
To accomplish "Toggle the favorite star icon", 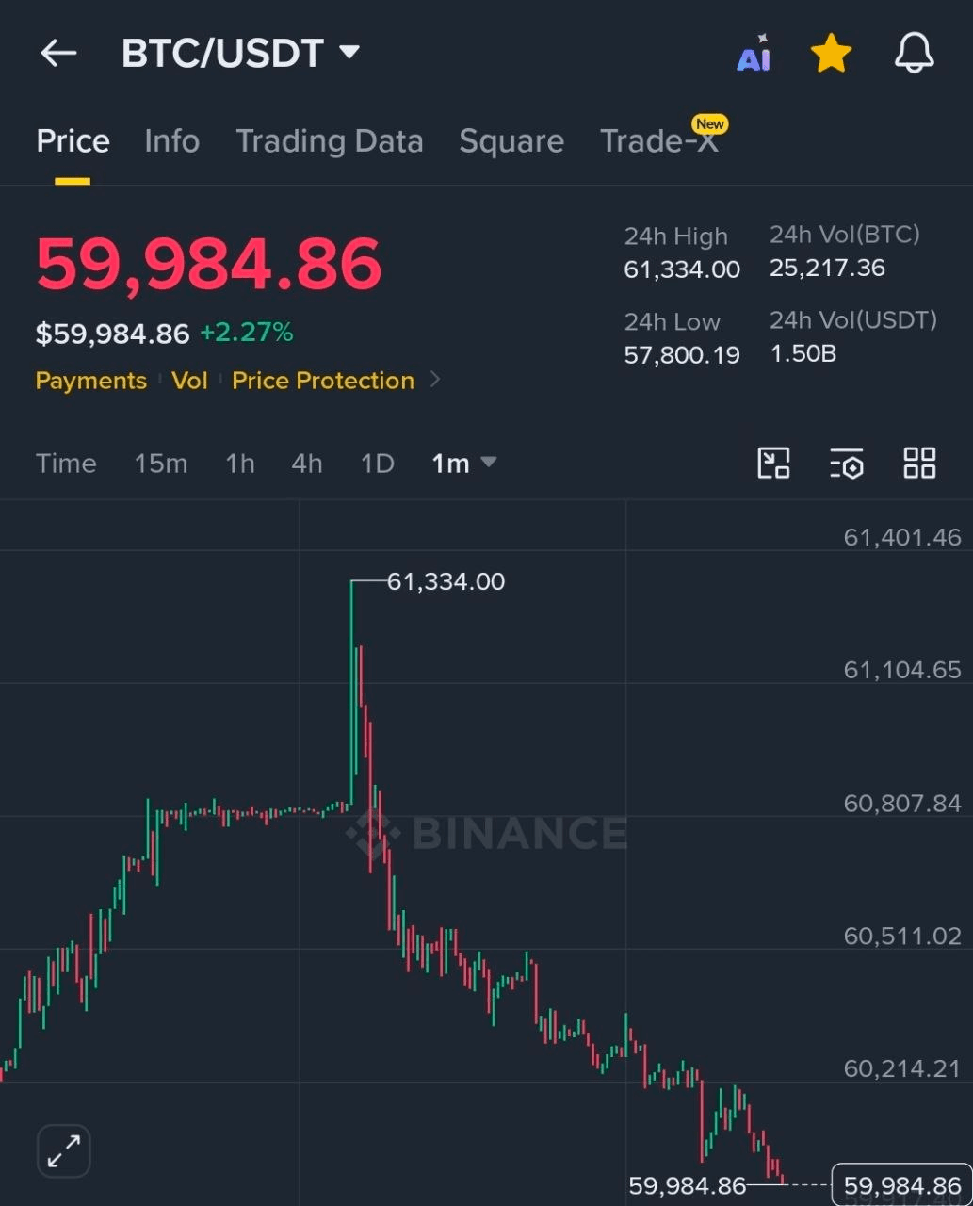I will 832,54.
